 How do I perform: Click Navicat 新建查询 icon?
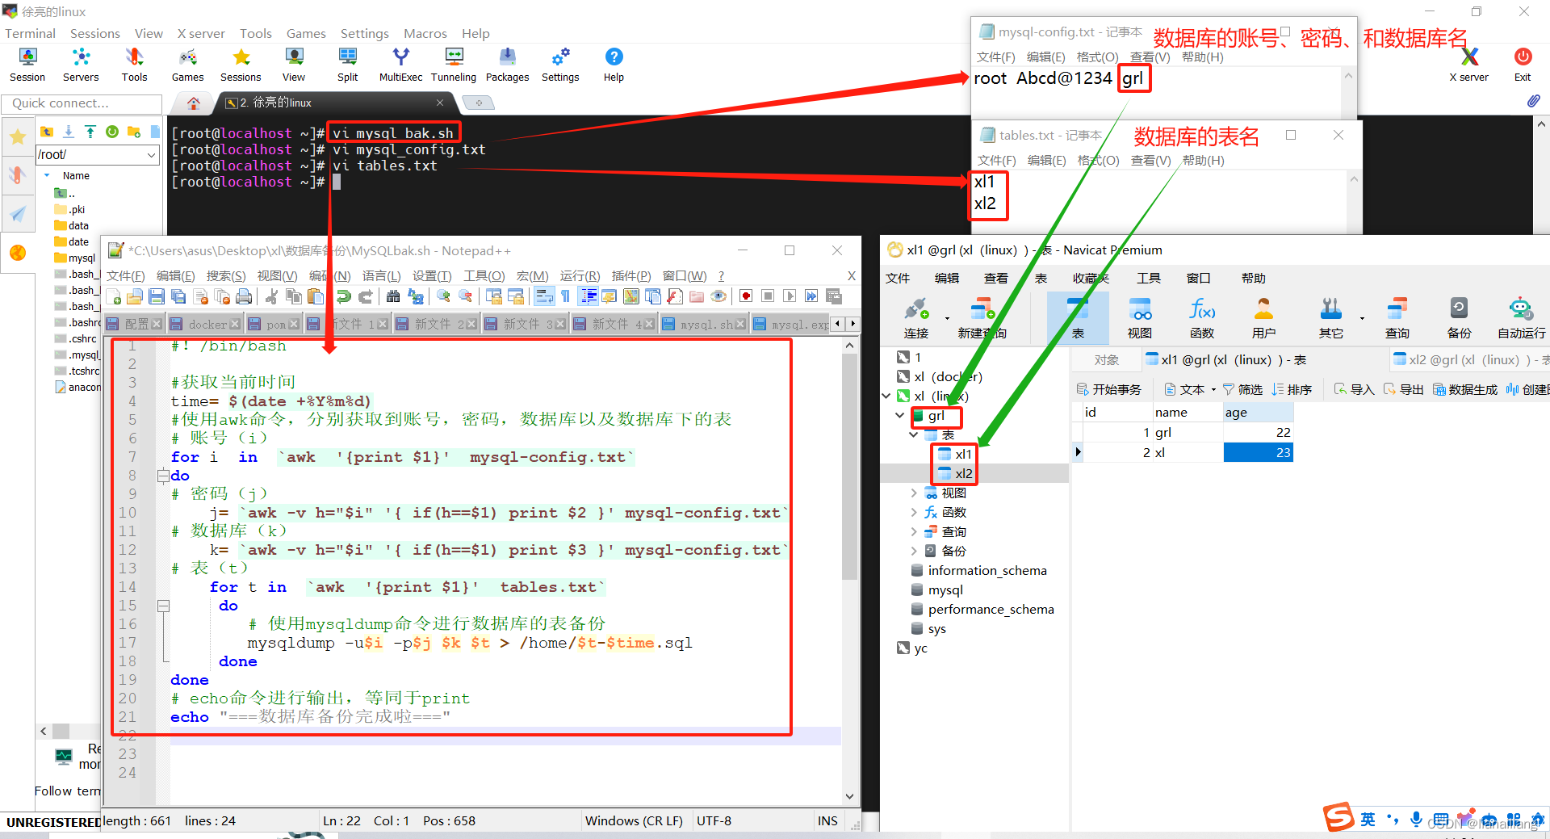click(x=982, y=318)
